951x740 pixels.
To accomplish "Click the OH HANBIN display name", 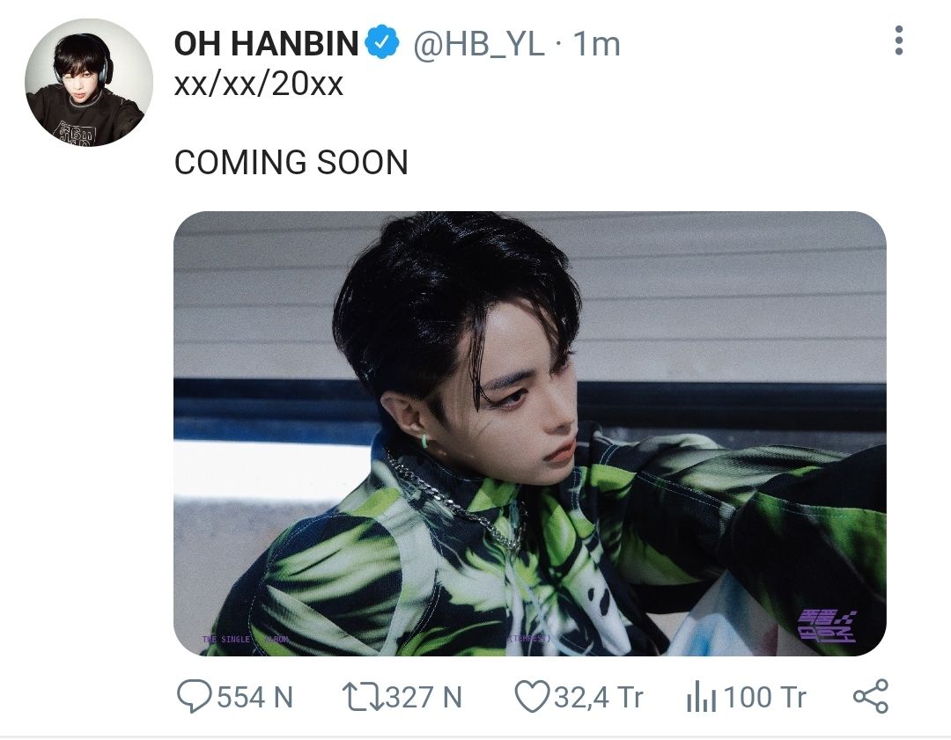I will [266, 44].
